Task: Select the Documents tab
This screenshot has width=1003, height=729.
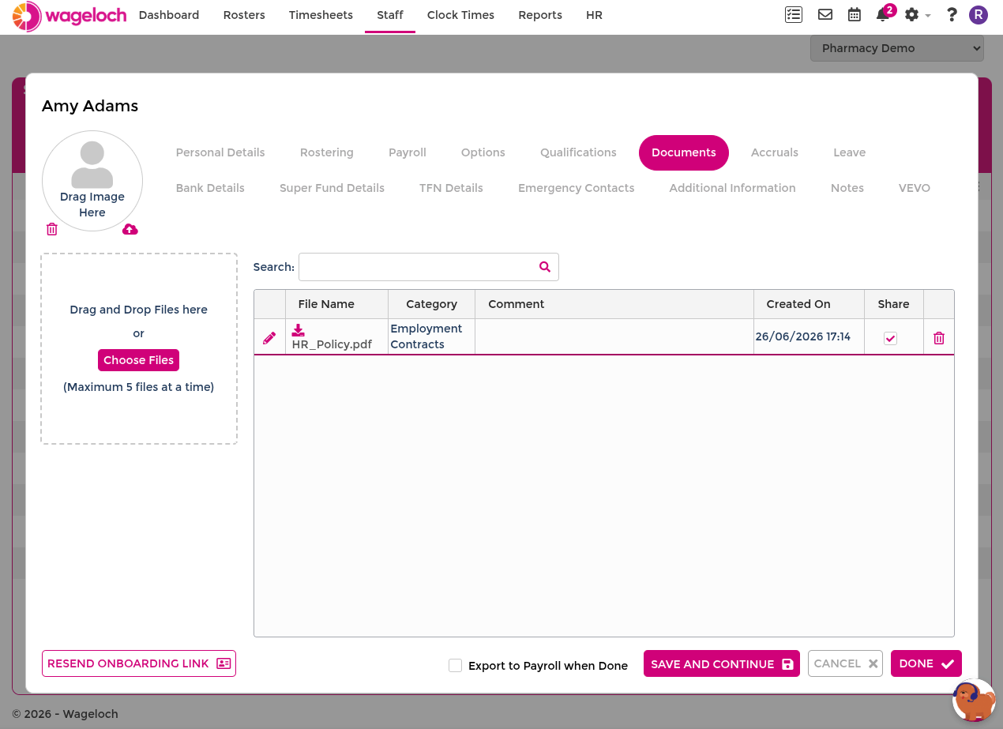Action: (x=684, y=152)
